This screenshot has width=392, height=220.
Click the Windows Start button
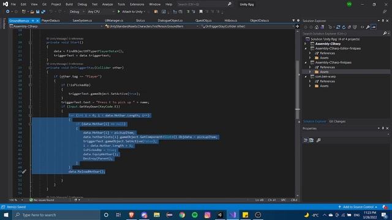(x=6, y=215)
